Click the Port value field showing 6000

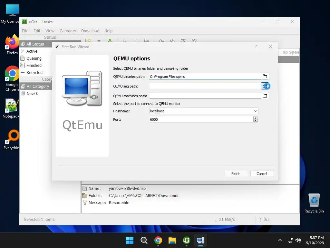pos(201,119)
